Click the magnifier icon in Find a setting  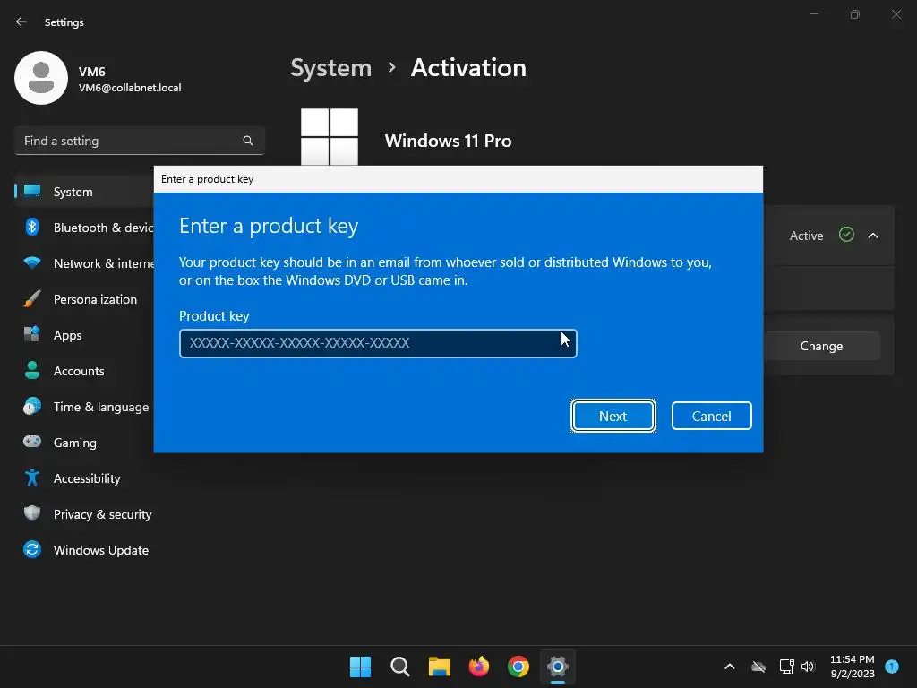[x=248, y=141]
